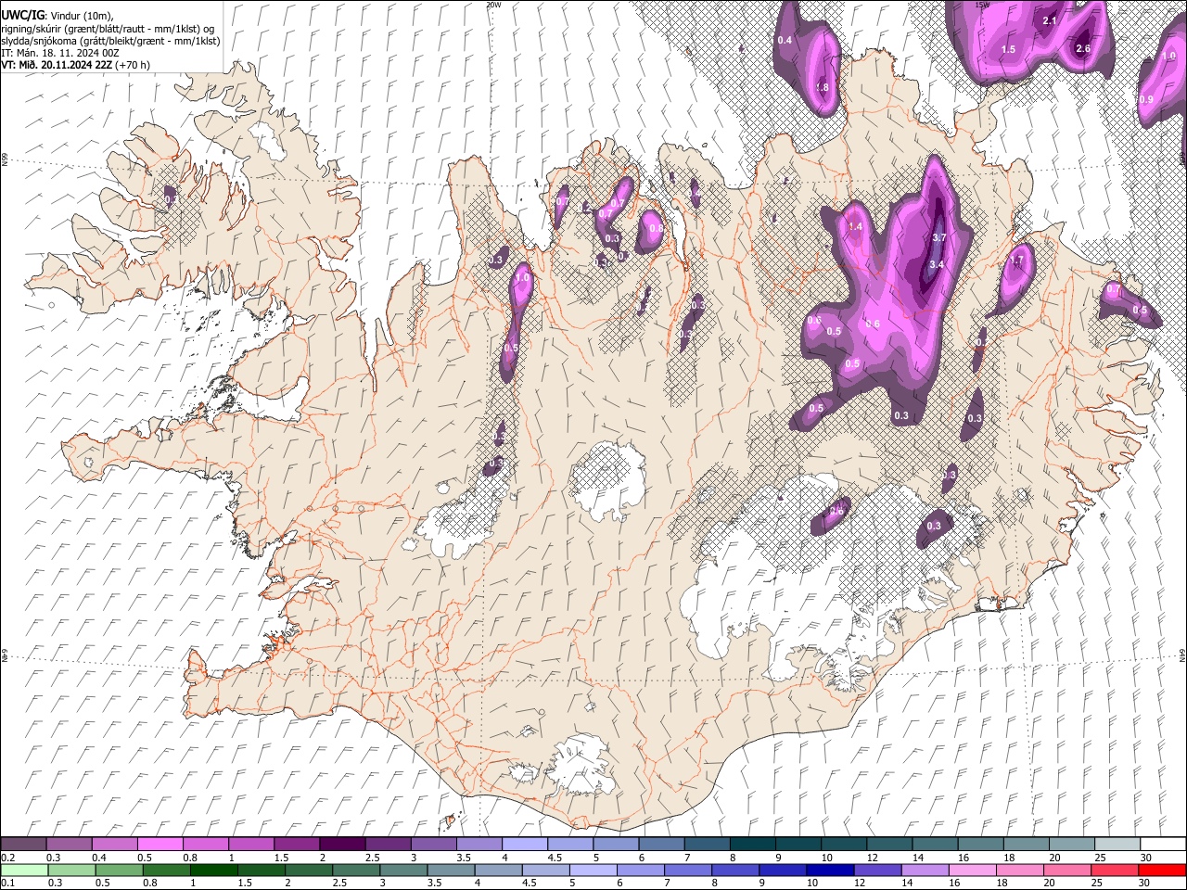The image size is (1187, 890).
Task: Select bright red 30 swatch in rain legend
Action: (x=1162, y=870)
